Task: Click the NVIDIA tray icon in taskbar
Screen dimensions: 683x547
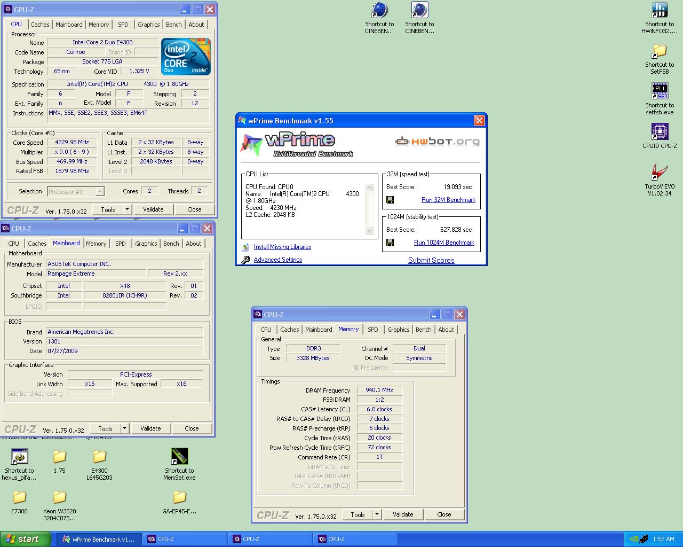Action: pyautogui.click(x=634, y=539)
